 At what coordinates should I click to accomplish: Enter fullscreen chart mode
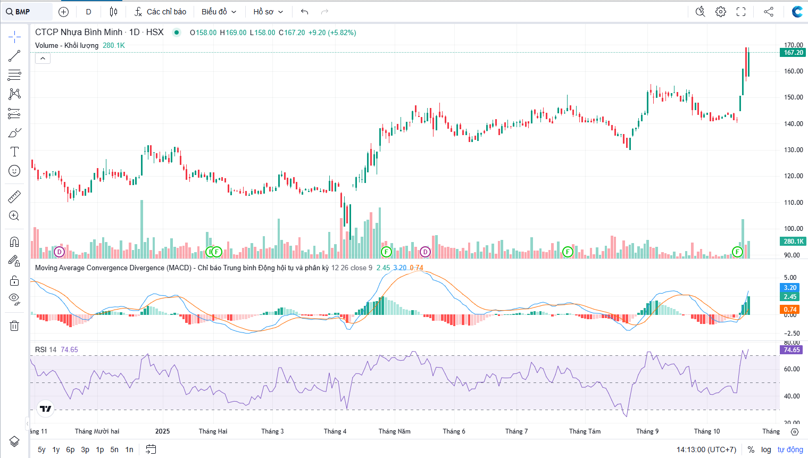tap(740, 12)
